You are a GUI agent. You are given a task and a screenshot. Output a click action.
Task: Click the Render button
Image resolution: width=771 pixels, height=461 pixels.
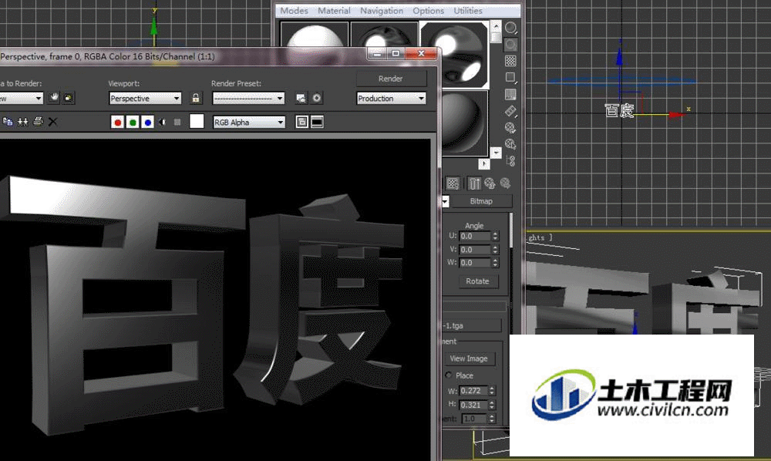coord(391,79)
